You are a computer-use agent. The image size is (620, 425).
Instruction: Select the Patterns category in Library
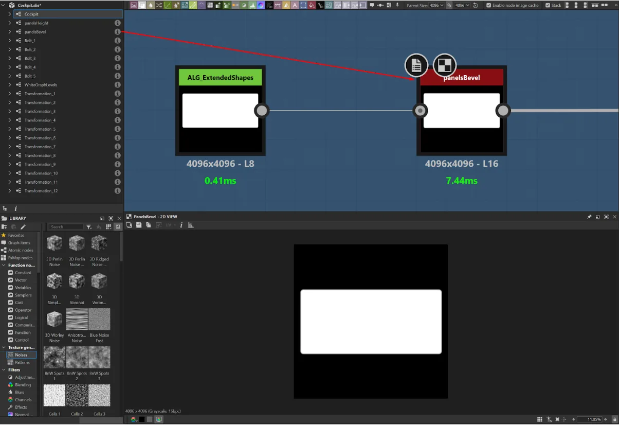(22, 363)
